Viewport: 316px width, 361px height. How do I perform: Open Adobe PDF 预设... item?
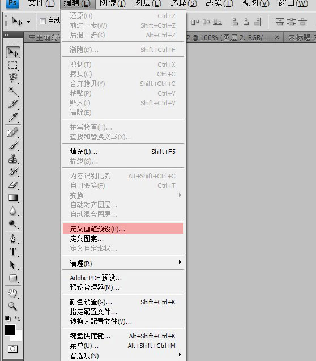pos(123,278)
